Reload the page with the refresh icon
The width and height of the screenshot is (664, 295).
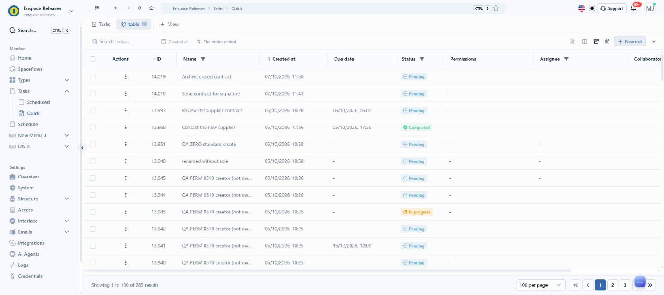140,8
